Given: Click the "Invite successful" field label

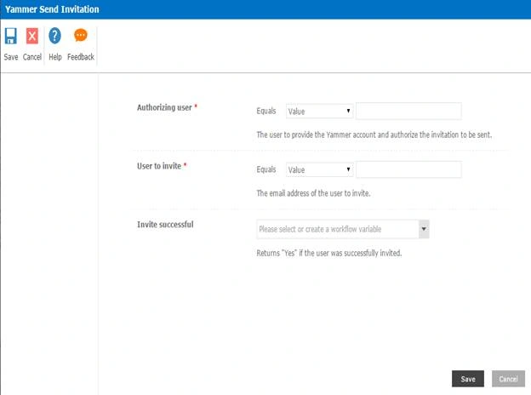Looking at the screenshot, I should click(165, 225).
